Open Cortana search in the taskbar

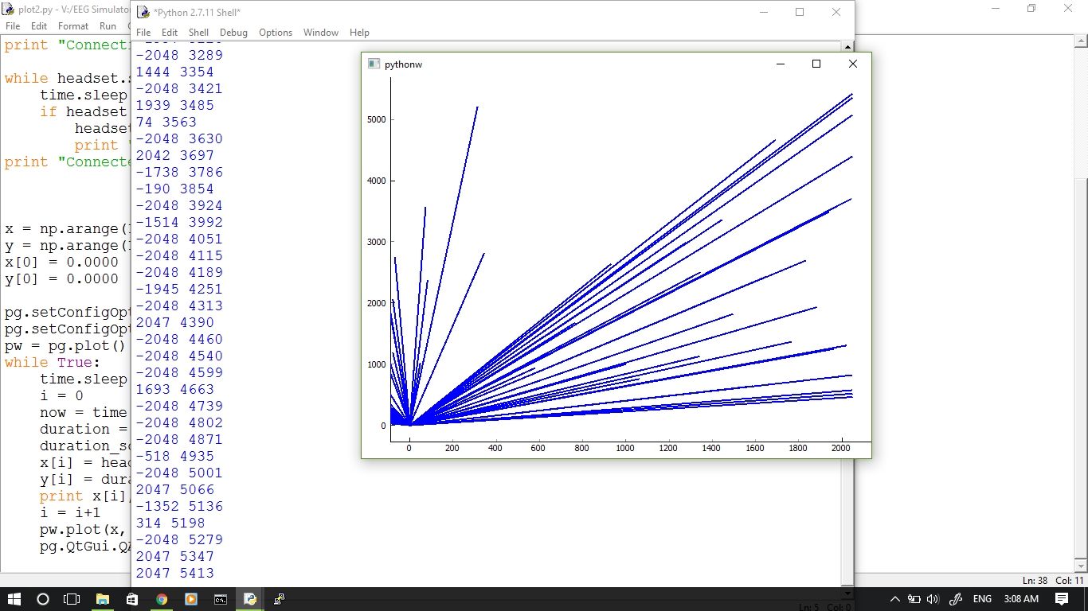click(x=42, y=598)
